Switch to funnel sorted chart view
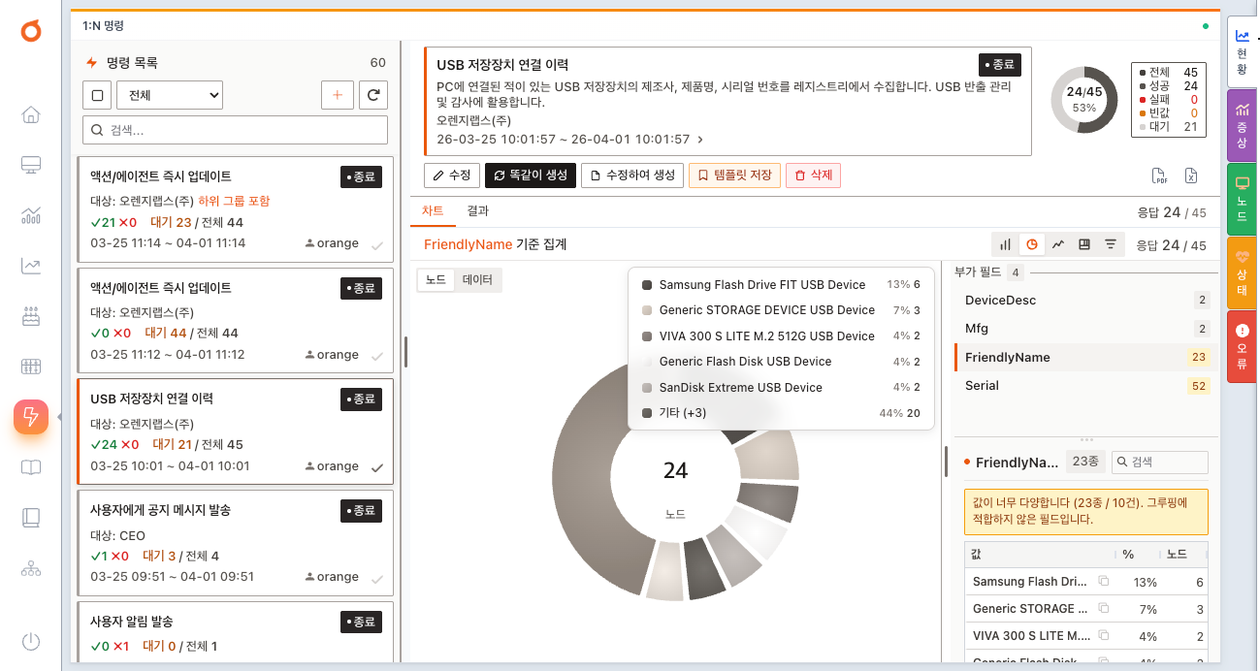 click(1111, 244)
